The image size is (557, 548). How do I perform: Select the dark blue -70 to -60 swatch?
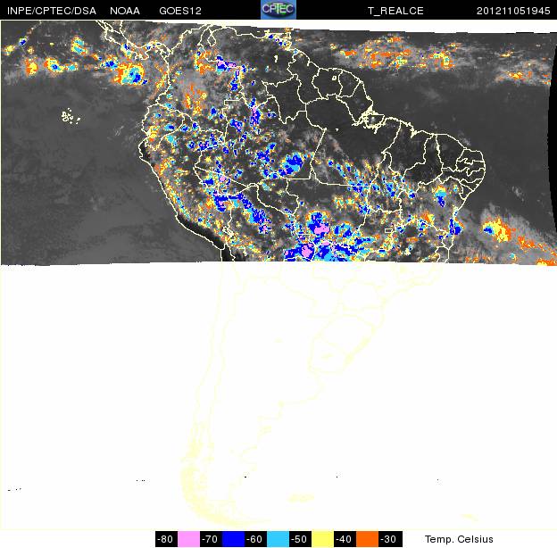tap(233, 539)
